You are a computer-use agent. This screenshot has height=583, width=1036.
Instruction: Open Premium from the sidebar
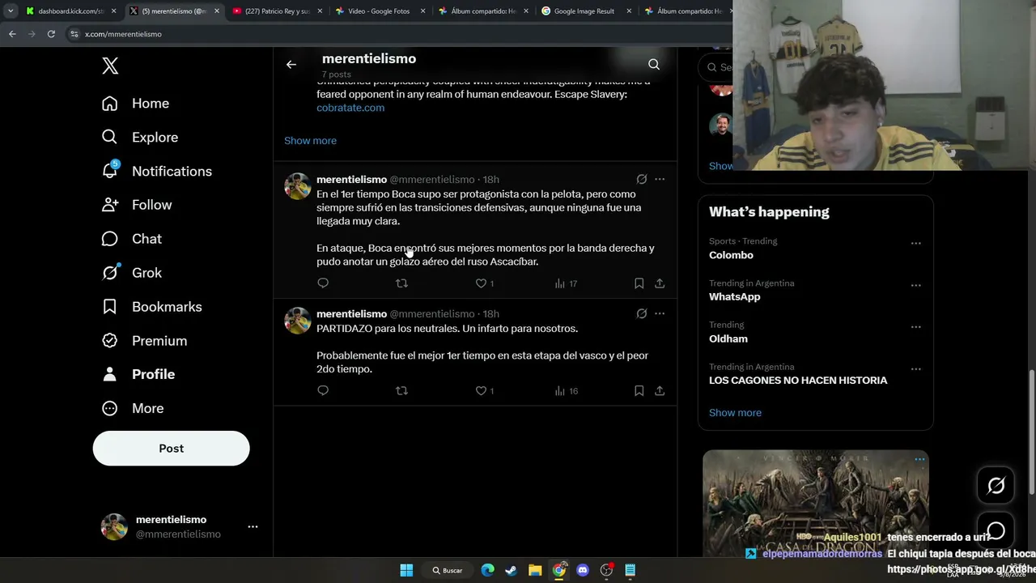point(144,341)
